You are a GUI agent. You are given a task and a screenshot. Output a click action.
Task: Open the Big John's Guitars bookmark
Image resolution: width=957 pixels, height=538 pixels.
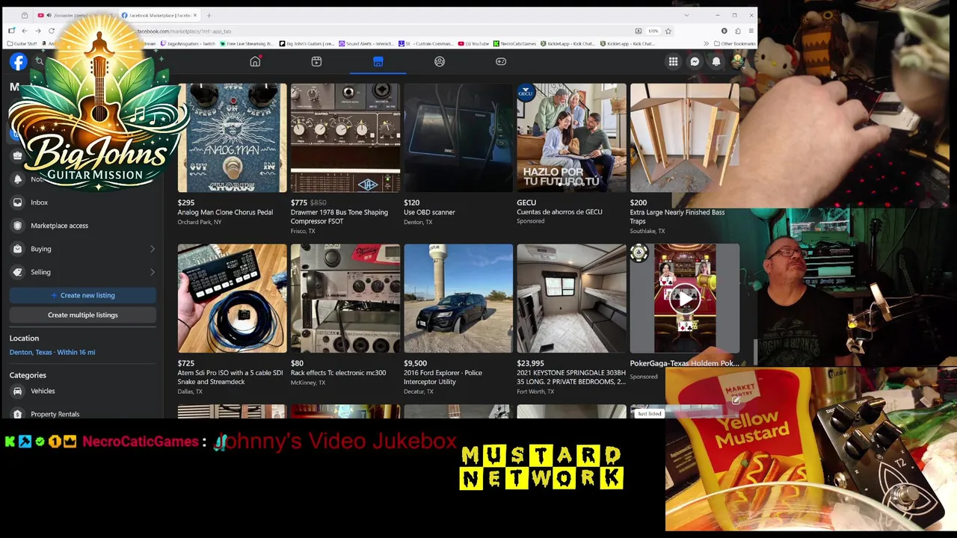pos(307,43)
